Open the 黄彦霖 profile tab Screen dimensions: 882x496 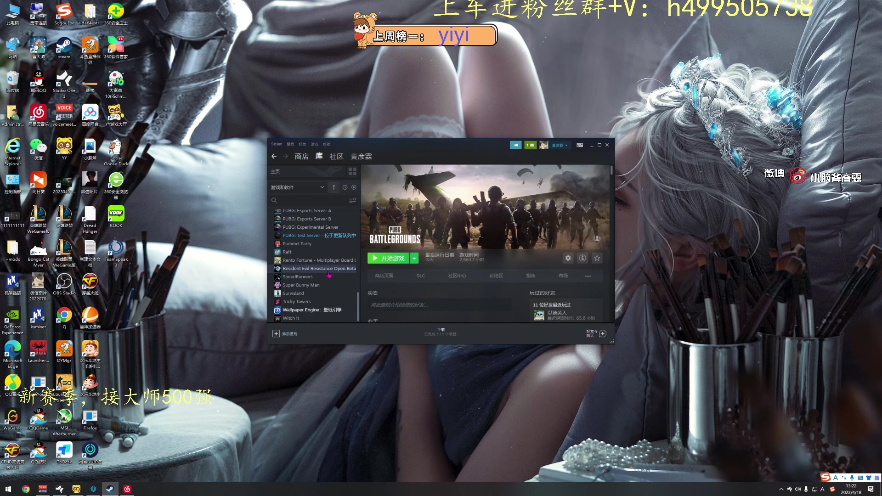pyautogui.click(x=362, y=157)
